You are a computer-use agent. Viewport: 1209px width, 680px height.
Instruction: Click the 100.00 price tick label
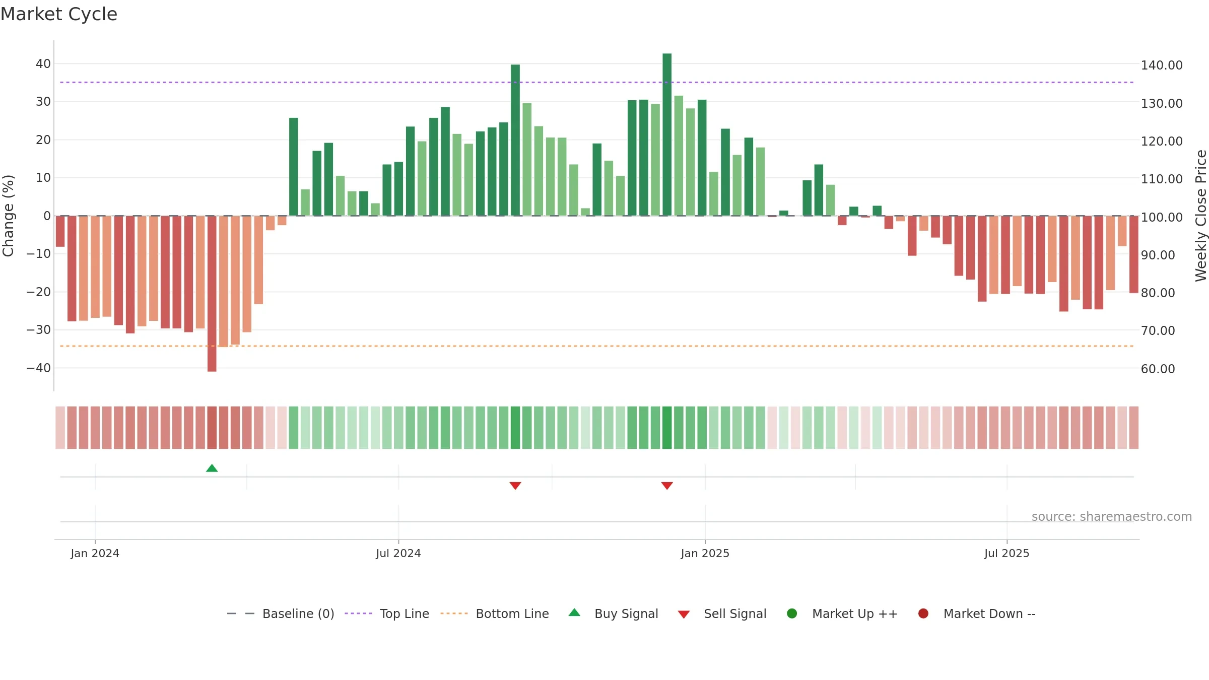point(1162,217)
